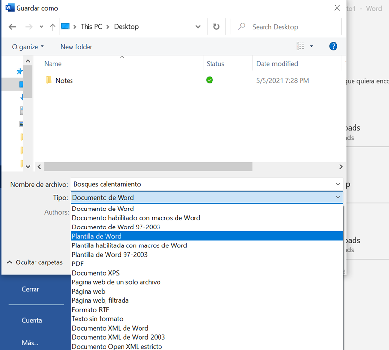Sort by Date modified column header
Screen dimensions: 389x350
coord(277,64)
